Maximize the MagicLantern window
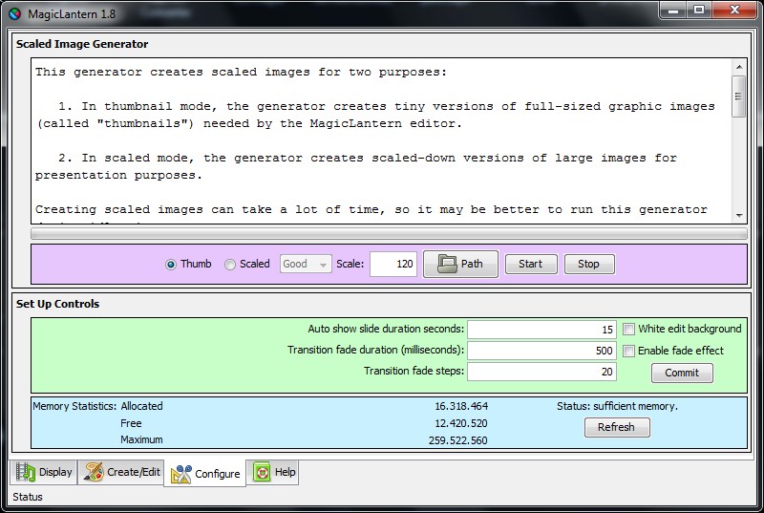 699,10
